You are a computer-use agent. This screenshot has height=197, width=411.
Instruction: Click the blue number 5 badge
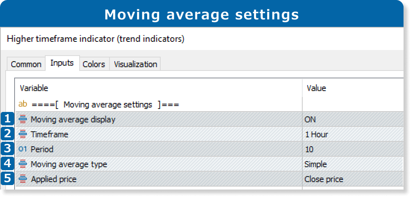coord(7,179)
